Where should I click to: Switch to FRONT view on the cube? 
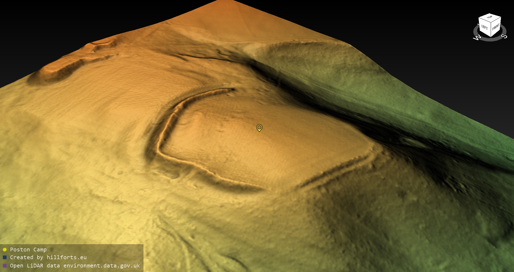pos(496,27)
